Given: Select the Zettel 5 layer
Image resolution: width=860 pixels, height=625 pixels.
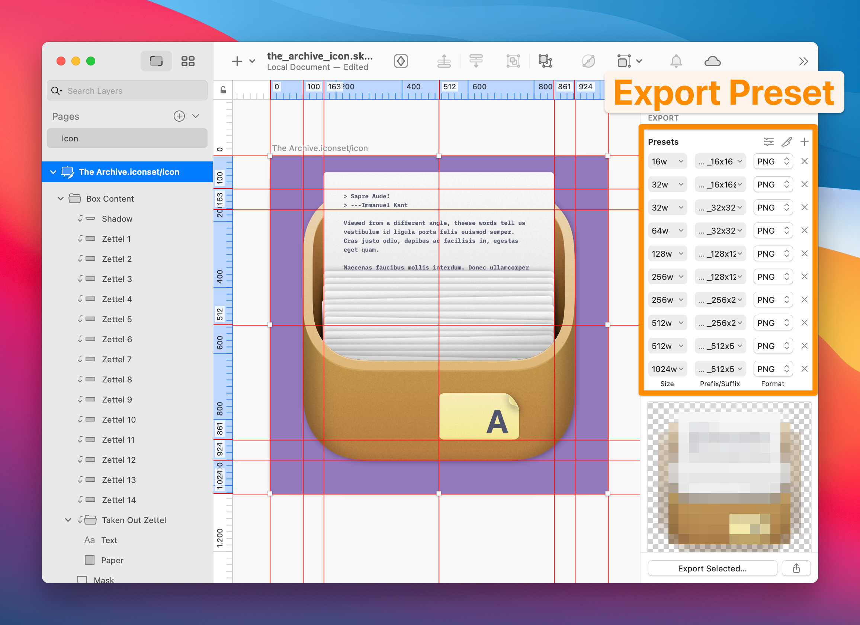Looking at the screenshot, I should pos(117,319).
